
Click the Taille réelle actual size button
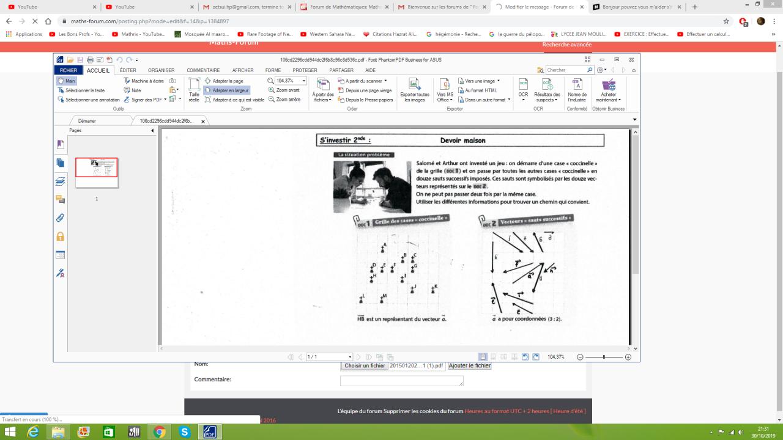click(x=194, y=90)
